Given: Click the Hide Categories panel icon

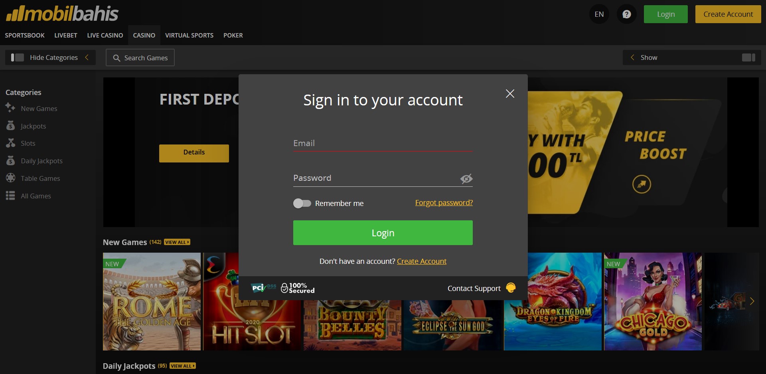Looking at the screenshot, I should [x=17, y=57].
